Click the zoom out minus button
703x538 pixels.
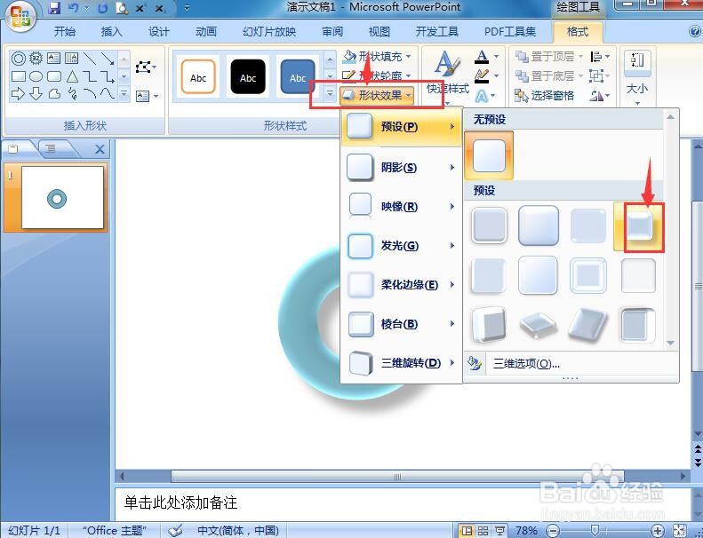(553, 531)
